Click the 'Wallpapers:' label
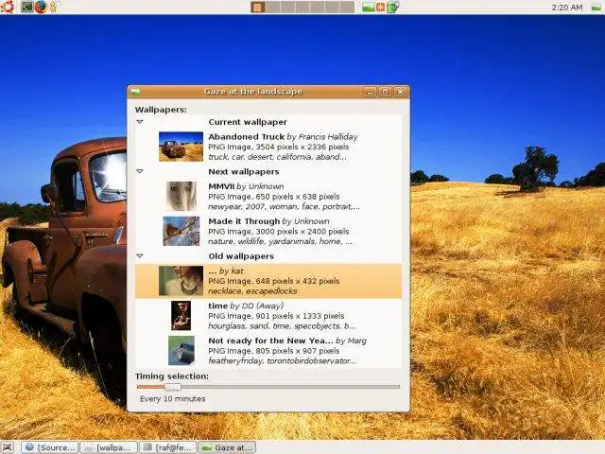The height and width of the screenshot is (454, 605). pos(161,110)
